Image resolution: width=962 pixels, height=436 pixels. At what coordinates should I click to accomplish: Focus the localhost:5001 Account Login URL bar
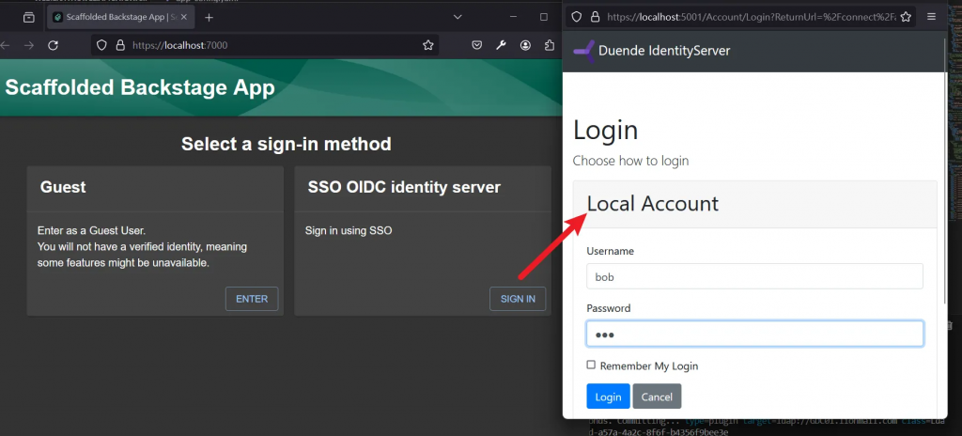(751, 17)
